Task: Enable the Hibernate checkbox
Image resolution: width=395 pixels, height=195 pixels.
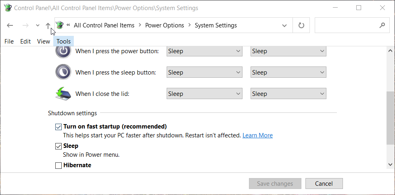Action: pos(59,166)
